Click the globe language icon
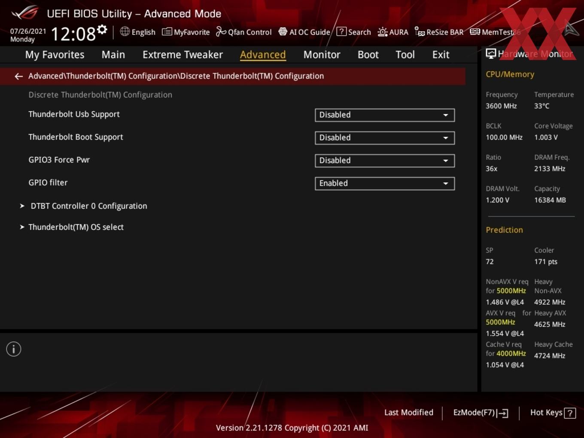 tap(125, 31)
